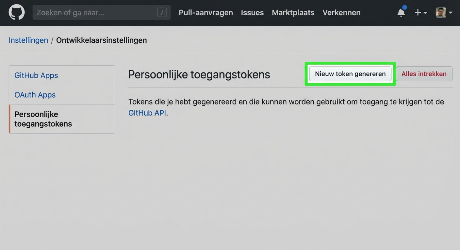Image resolution: width=460 pixels, height=250 pixels.
Task: Select GitHub Apps in the sidebar
Action: pyautogui.click(x=36, y=75)
